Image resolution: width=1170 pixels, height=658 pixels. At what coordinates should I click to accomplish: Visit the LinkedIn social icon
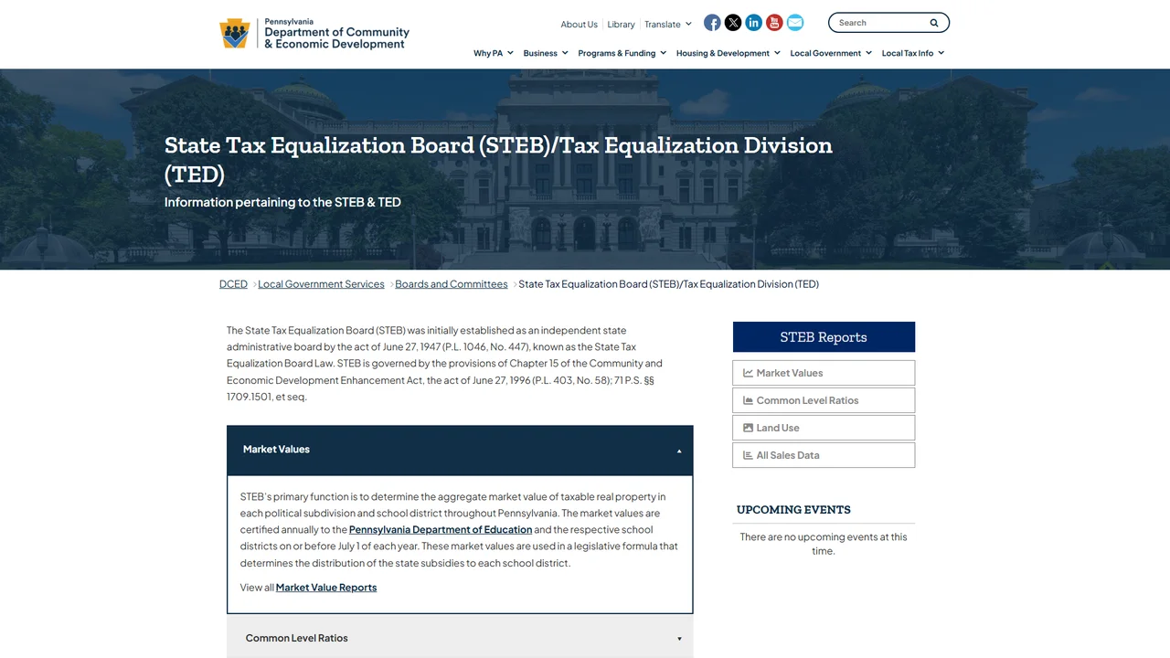pyautogui.click(x=754, y=23)
